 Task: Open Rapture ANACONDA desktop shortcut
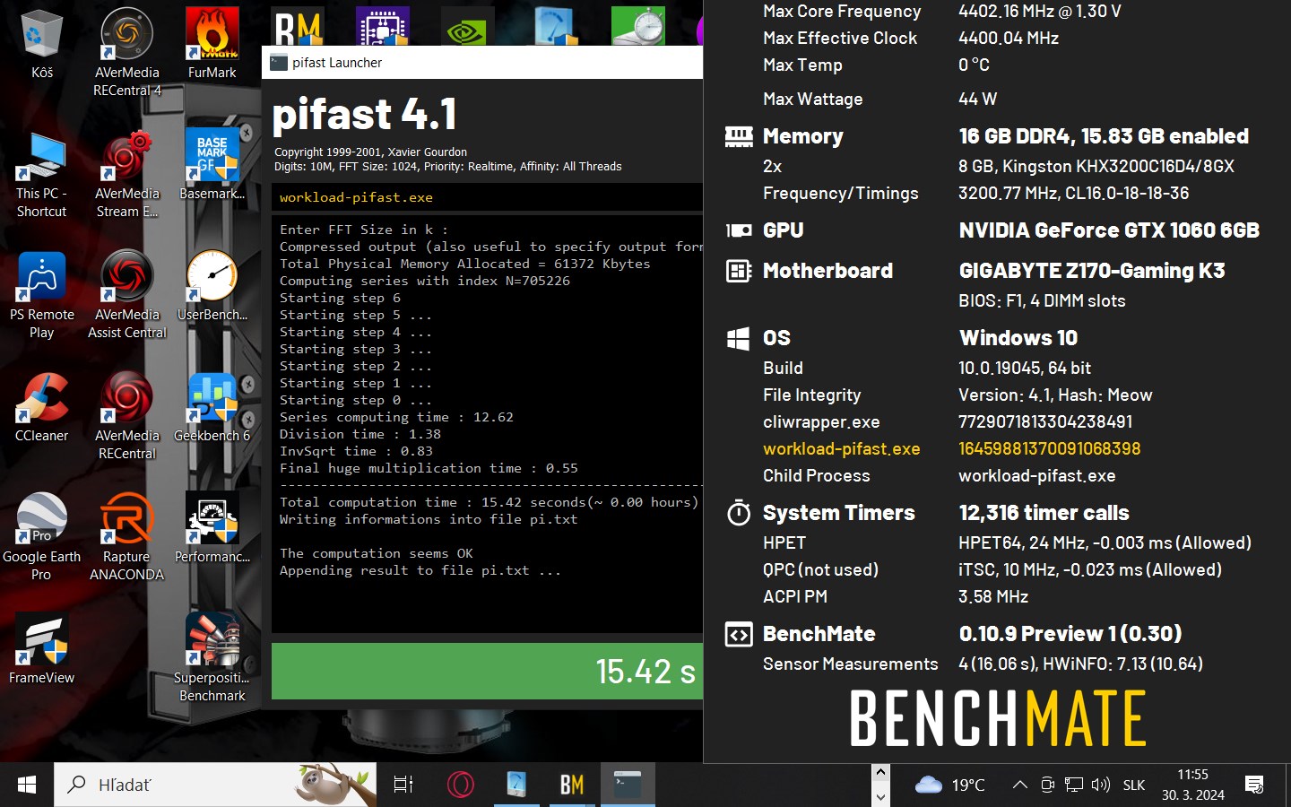[126, 538]
